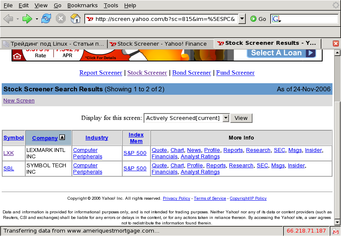Open the Actively Screened display dropdown
Image resolution: width=341 pixels, height=236 pixels.
(226, 118)
